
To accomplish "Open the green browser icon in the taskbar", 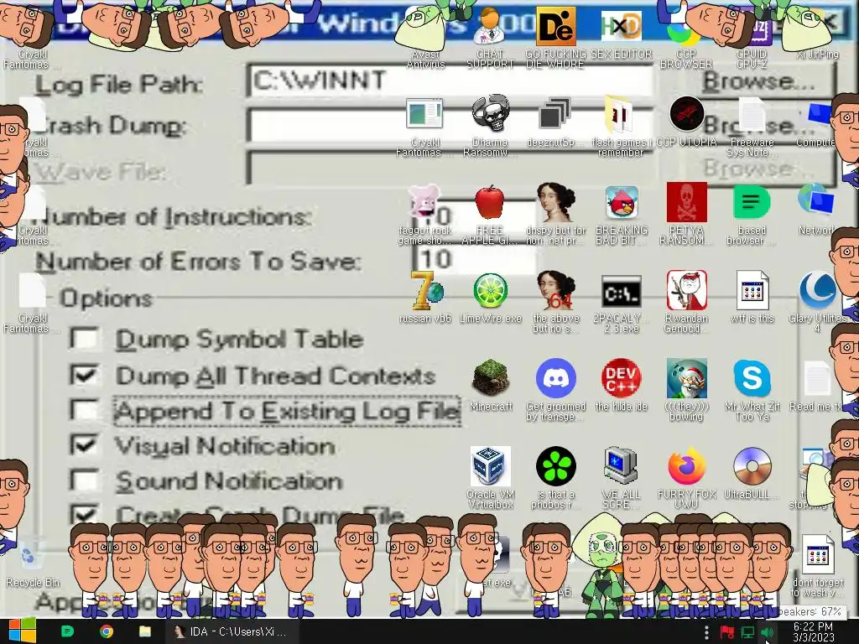I will pos(67,631).
